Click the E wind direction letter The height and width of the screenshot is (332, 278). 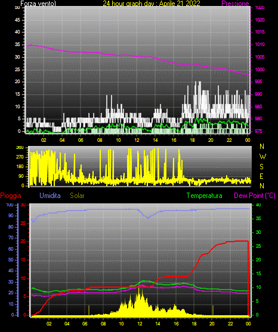[x=261, y=176]
